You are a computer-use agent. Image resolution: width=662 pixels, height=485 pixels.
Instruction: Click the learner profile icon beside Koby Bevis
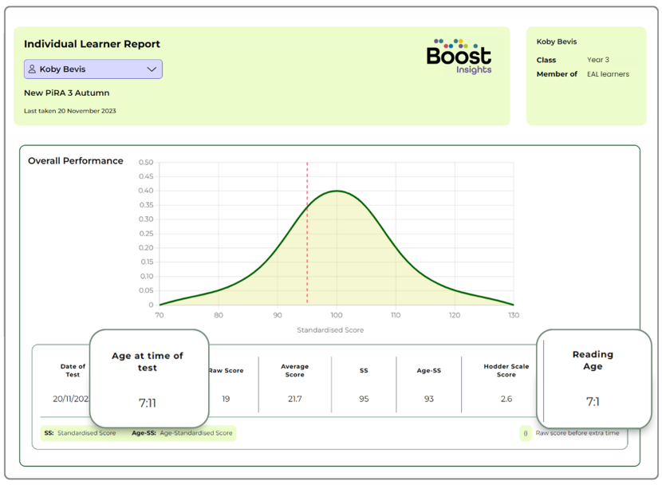click(x=32, y=69)
